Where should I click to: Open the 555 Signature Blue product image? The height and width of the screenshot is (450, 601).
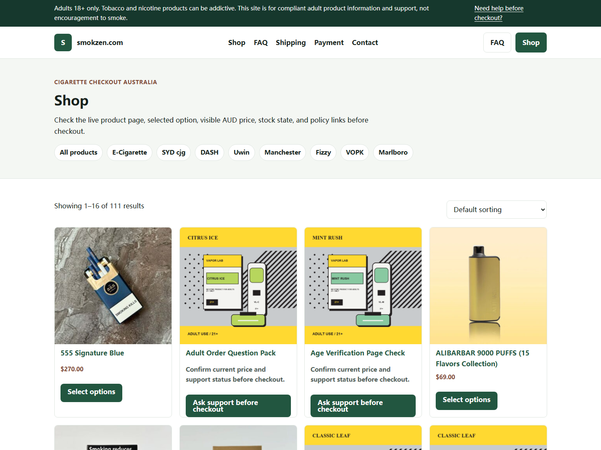tap(113, 286)
